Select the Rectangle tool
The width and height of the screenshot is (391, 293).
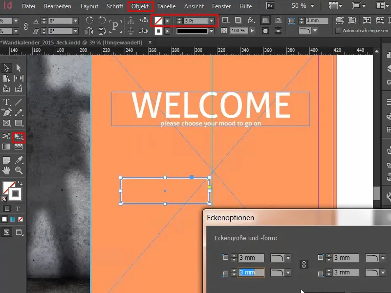coord(19,123)
